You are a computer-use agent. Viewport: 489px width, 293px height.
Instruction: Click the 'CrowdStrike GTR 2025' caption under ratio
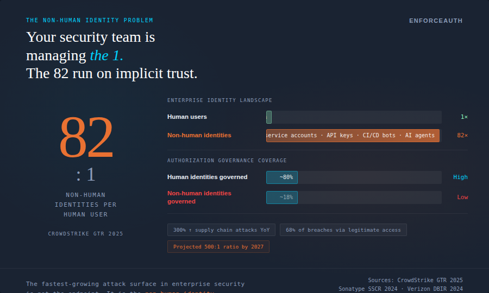(x=86, y=234)
